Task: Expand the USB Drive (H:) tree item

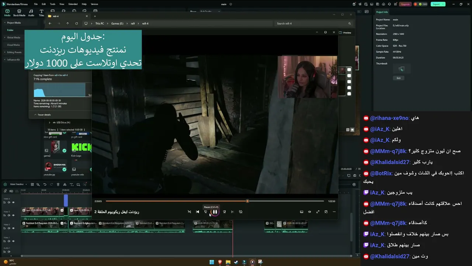Action: point(49,123)
